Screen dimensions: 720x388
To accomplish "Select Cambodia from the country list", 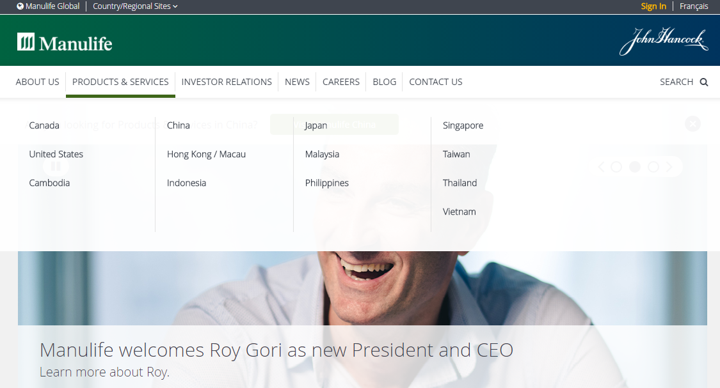I will 49,183.
